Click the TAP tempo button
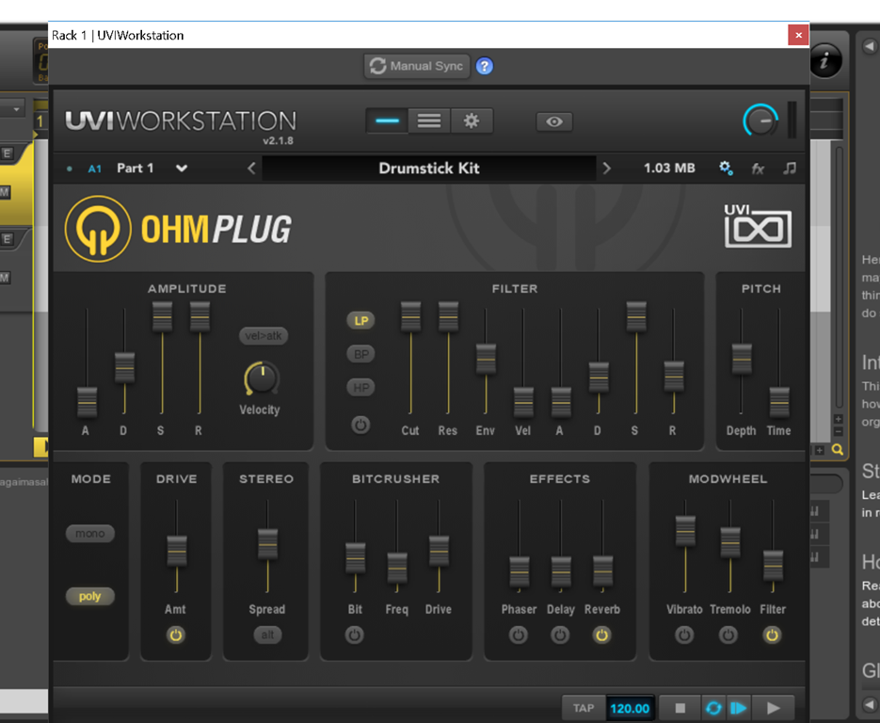 (x=584, y=708)
